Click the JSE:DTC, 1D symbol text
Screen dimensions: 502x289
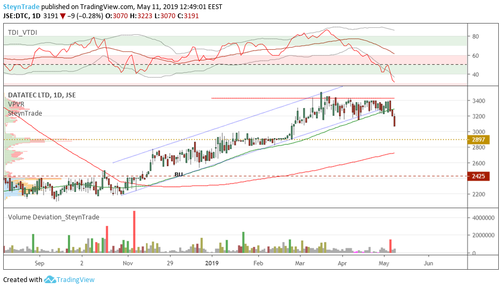pyautogui.click(x=22, y=16)
